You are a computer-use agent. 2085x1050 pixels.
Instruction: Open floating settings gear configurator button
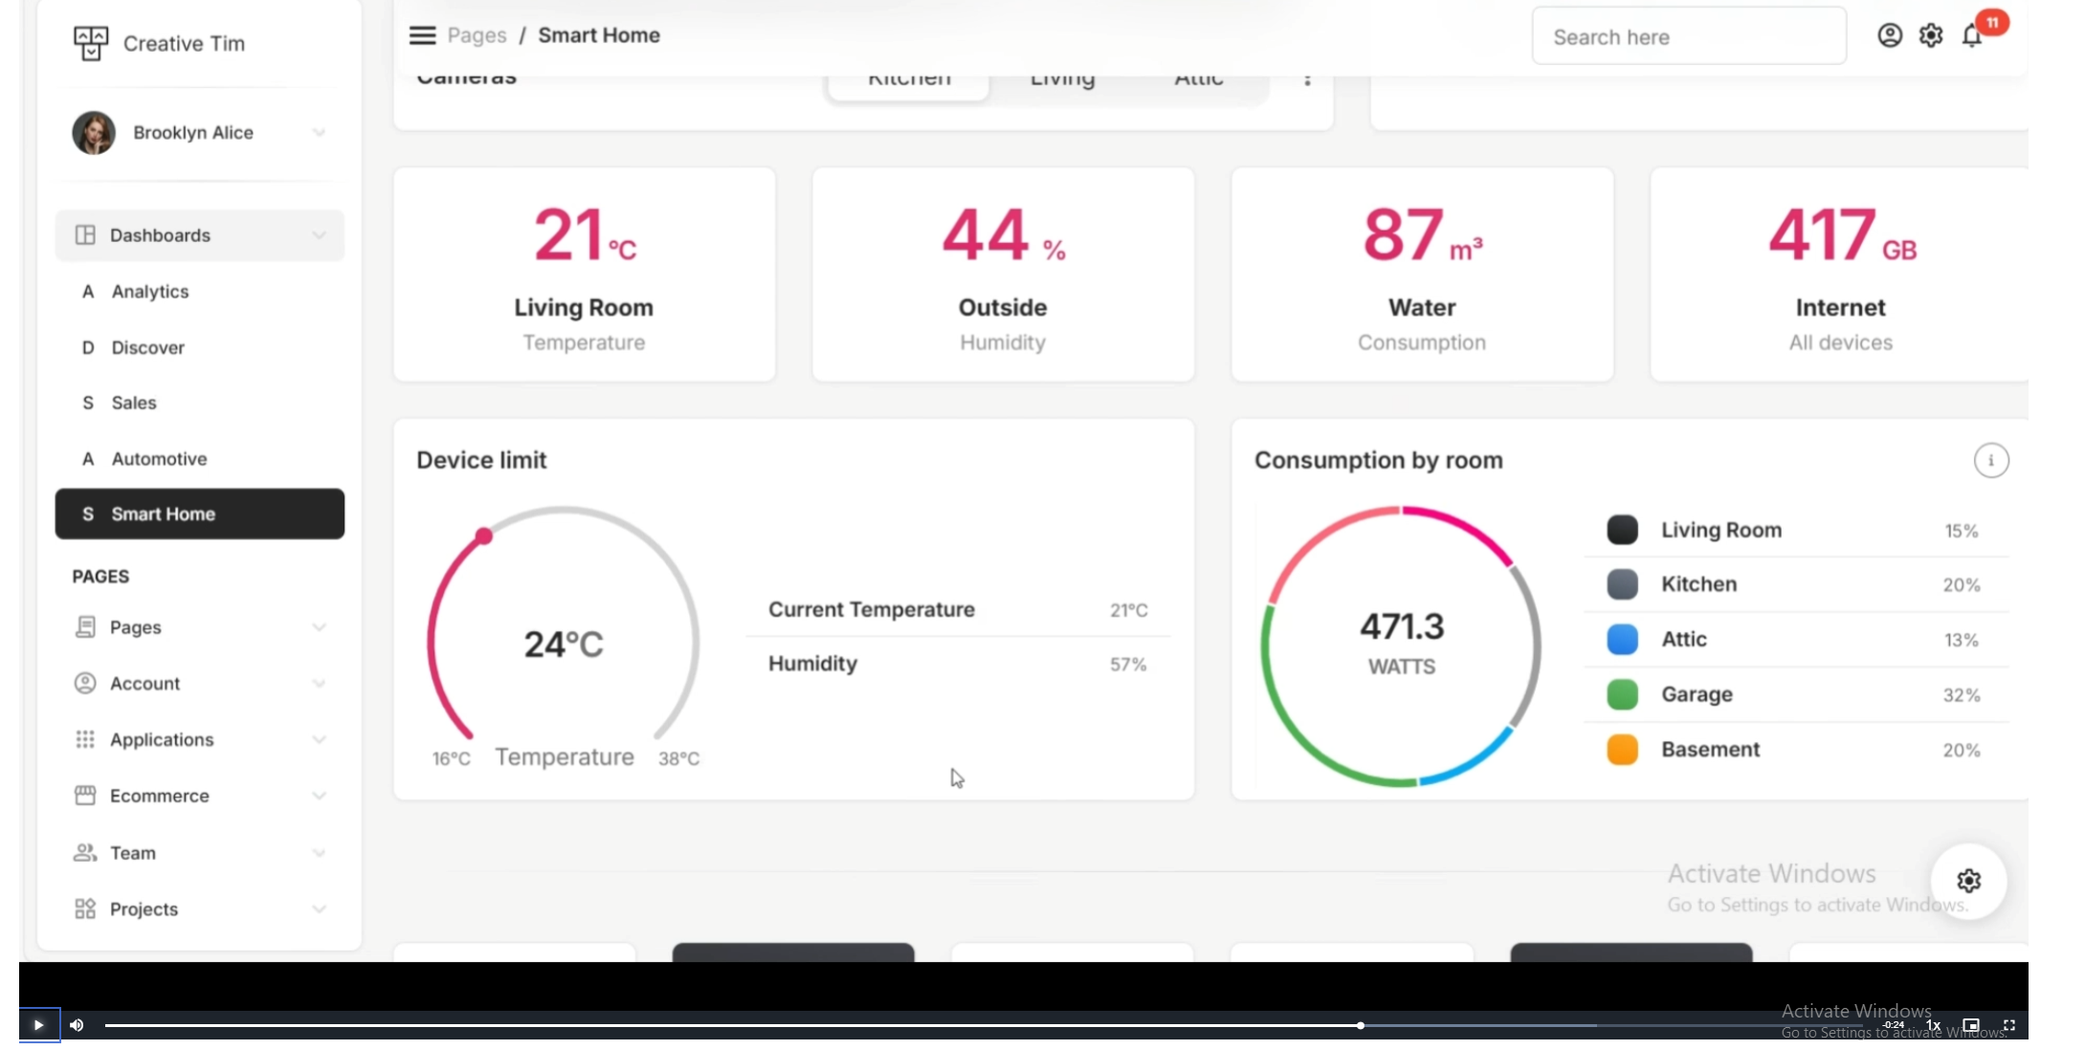[1967, 880]
